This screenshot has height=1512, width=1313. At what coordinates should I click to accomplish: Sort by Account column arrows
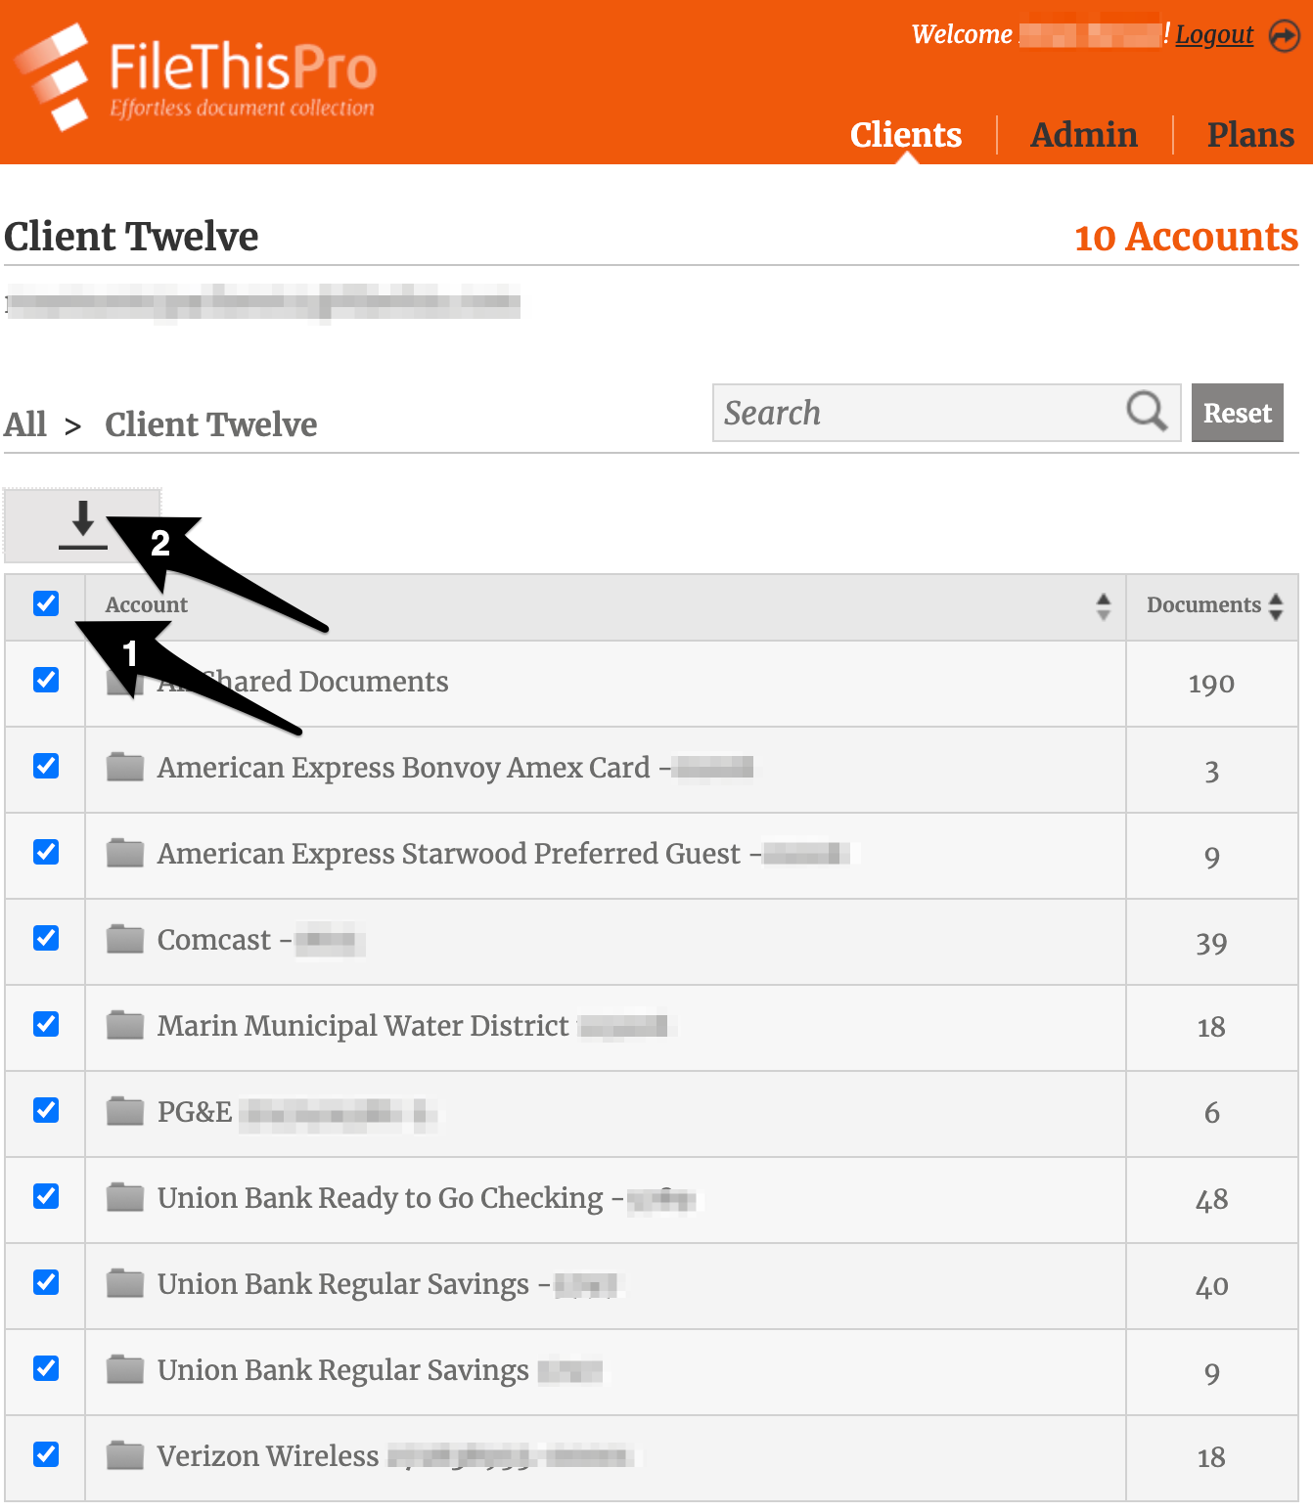1104,606
